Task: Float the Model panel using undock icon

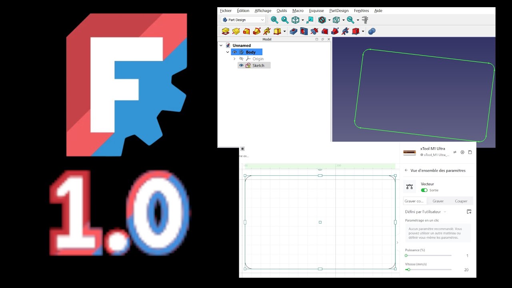Action: (x=323, y=39)
